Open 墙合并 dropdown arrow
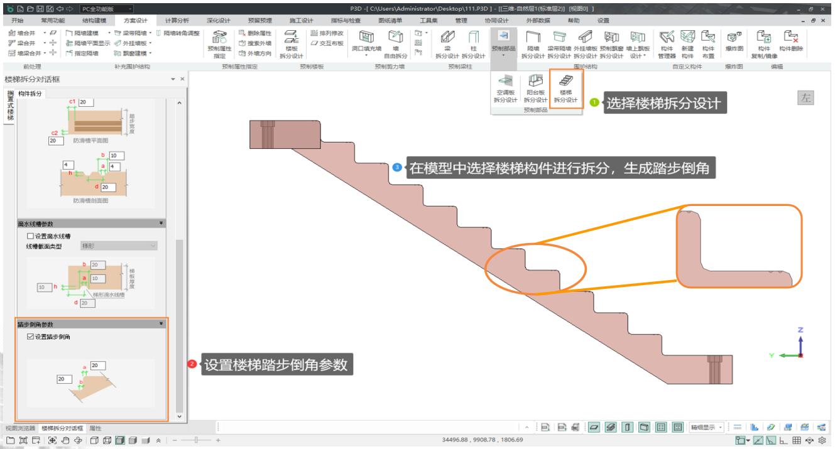This screenshot has height=449, width=835. click(x=45, y=33)
